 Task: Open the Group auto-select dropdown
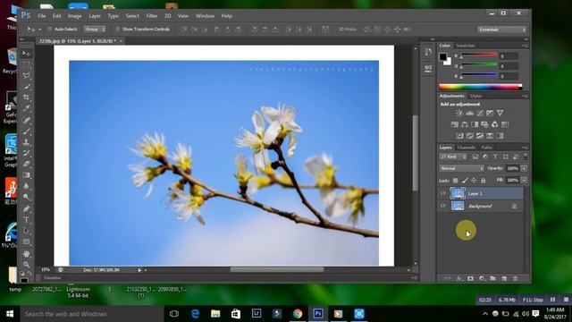[x=95, y=30]
